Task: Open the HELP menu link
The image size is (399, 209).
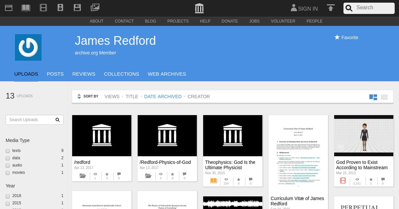Action: tap(205, 21)
